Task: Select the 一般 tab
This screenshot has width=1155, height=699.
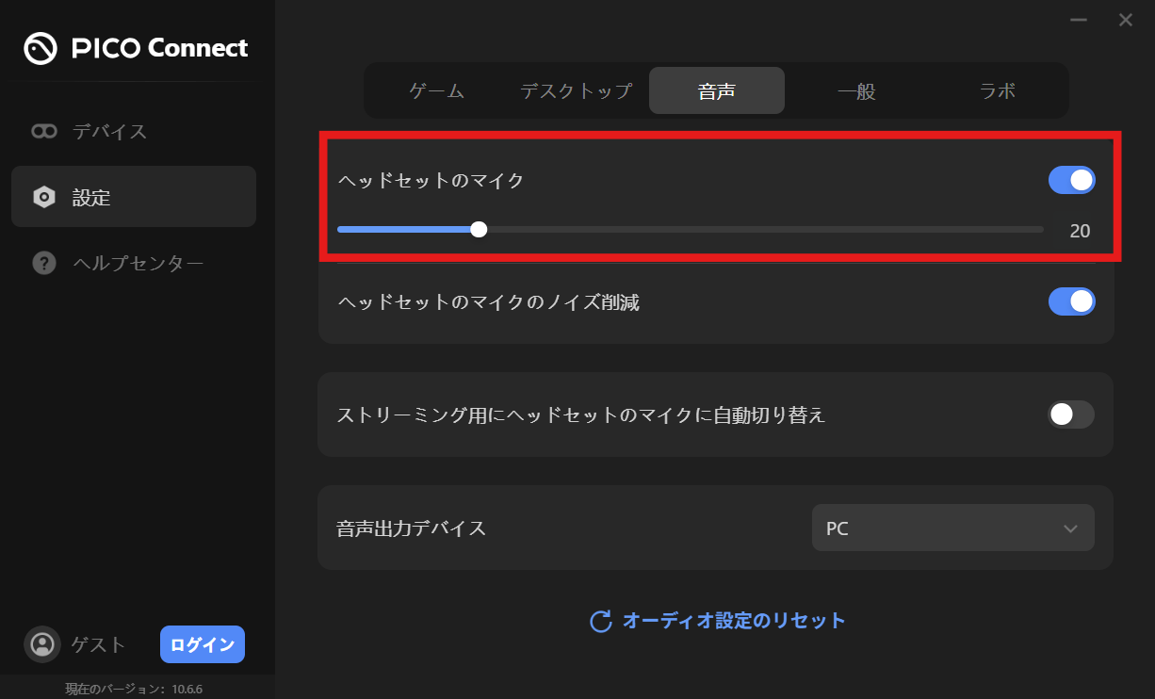Action: pos(856,91)
